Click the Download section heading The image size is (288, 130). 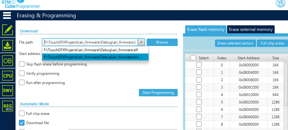point(29,31)
